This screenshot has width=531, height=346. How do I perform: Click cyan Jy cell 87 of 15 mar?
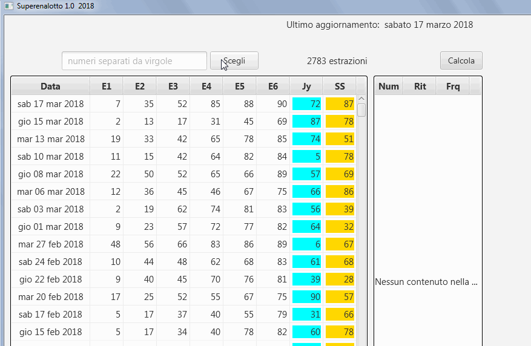(x=306, y=122)
